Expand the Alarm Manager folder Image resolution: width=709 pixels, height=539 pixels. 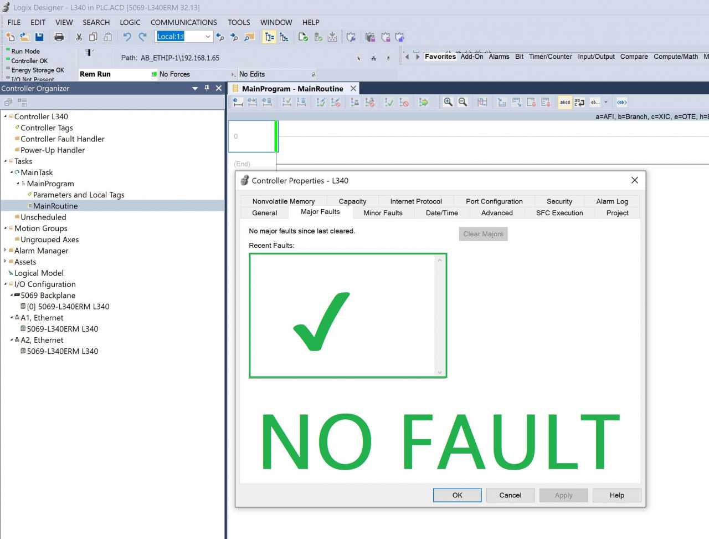(6, 251)
